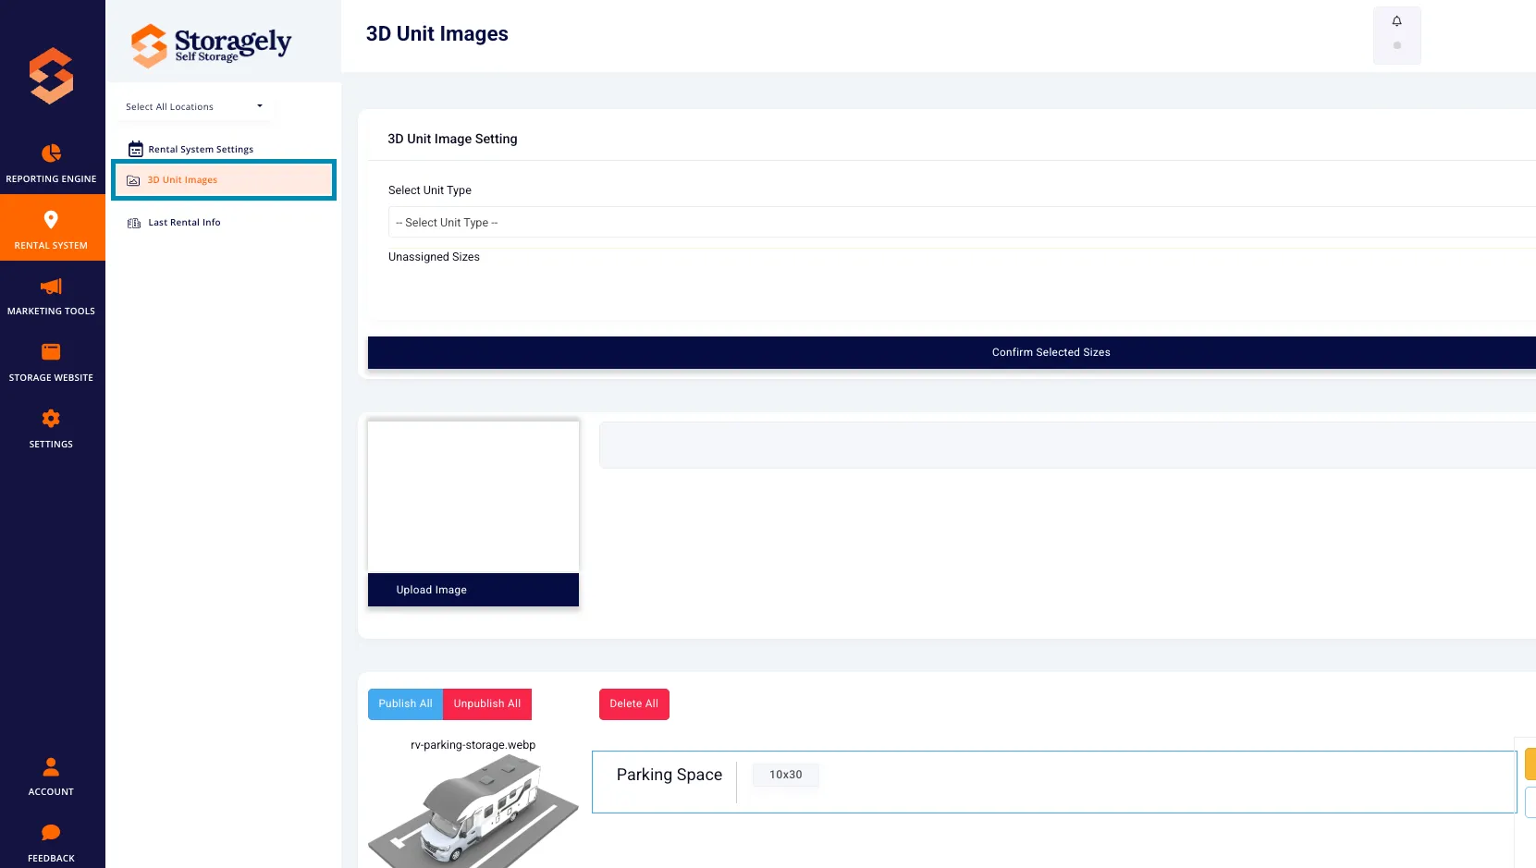Open the Select Unit Type dropdown

pos(962,222)
